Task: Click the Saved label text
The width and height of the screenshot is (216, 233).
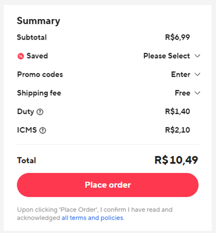Action: pyautogui.click(x=37, y=56)
